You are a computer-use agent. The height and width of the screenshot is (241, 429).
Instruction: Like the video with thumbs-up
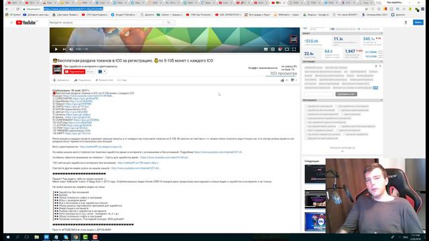point(282,80)
